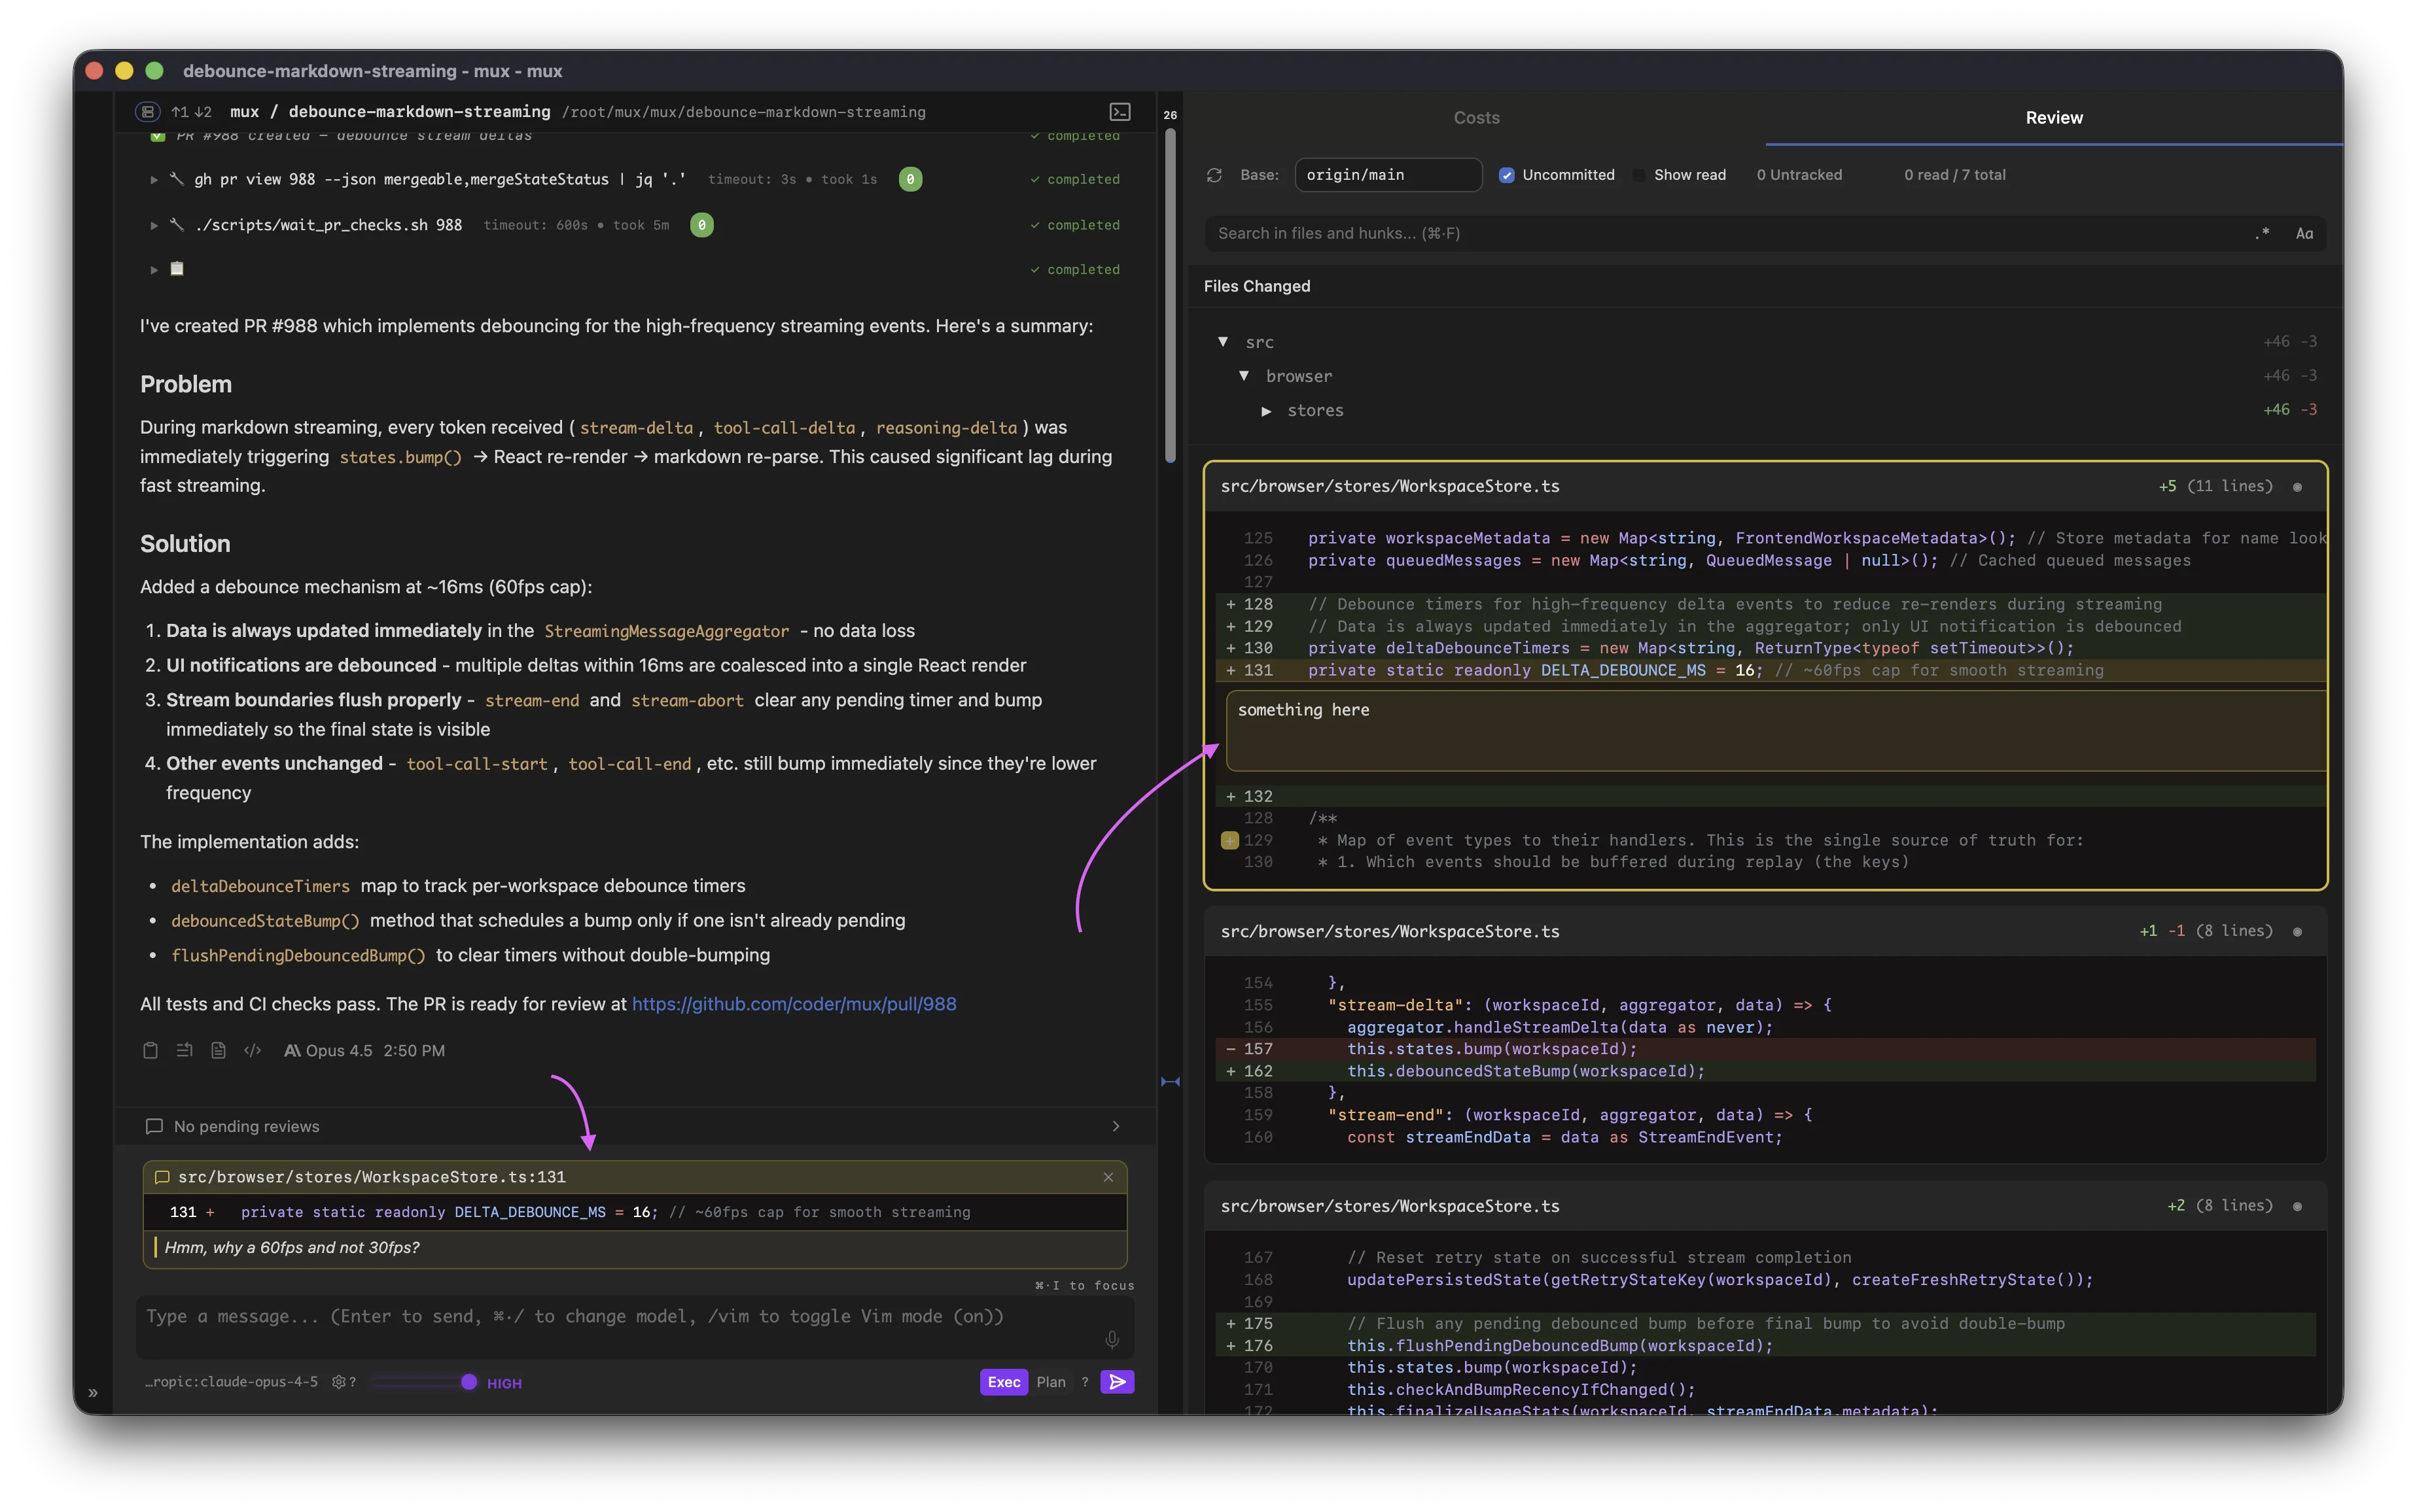Switch mode from Exec to Plan
This screenshot has width=2417, height=1512.
(1050, 1381)
